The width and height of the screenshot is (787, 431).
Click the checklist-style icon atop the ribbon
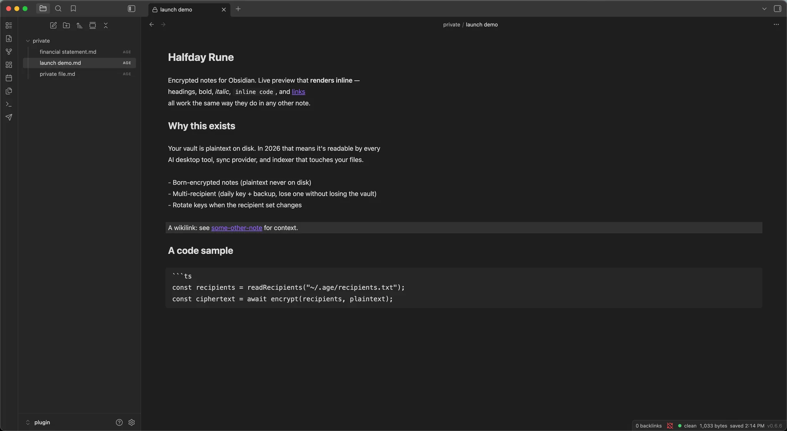pos(9,25)
